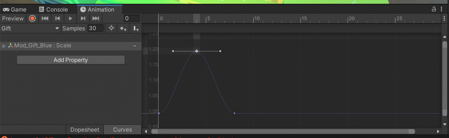Viewport: 449px width, 138px height.
Task: Switch to Curves view
Action: pos(123,130)
